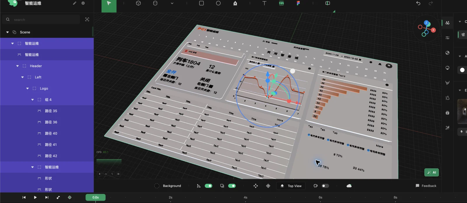Screen dimensions: 467x203
Task: Collapse the Logo group
Action: click(27, 88)
